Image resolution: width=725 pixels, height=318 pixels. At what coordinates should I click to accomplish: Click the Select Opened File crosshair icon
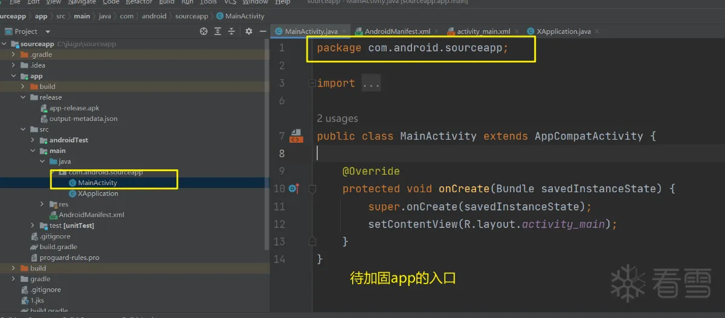tap(204, 31)
